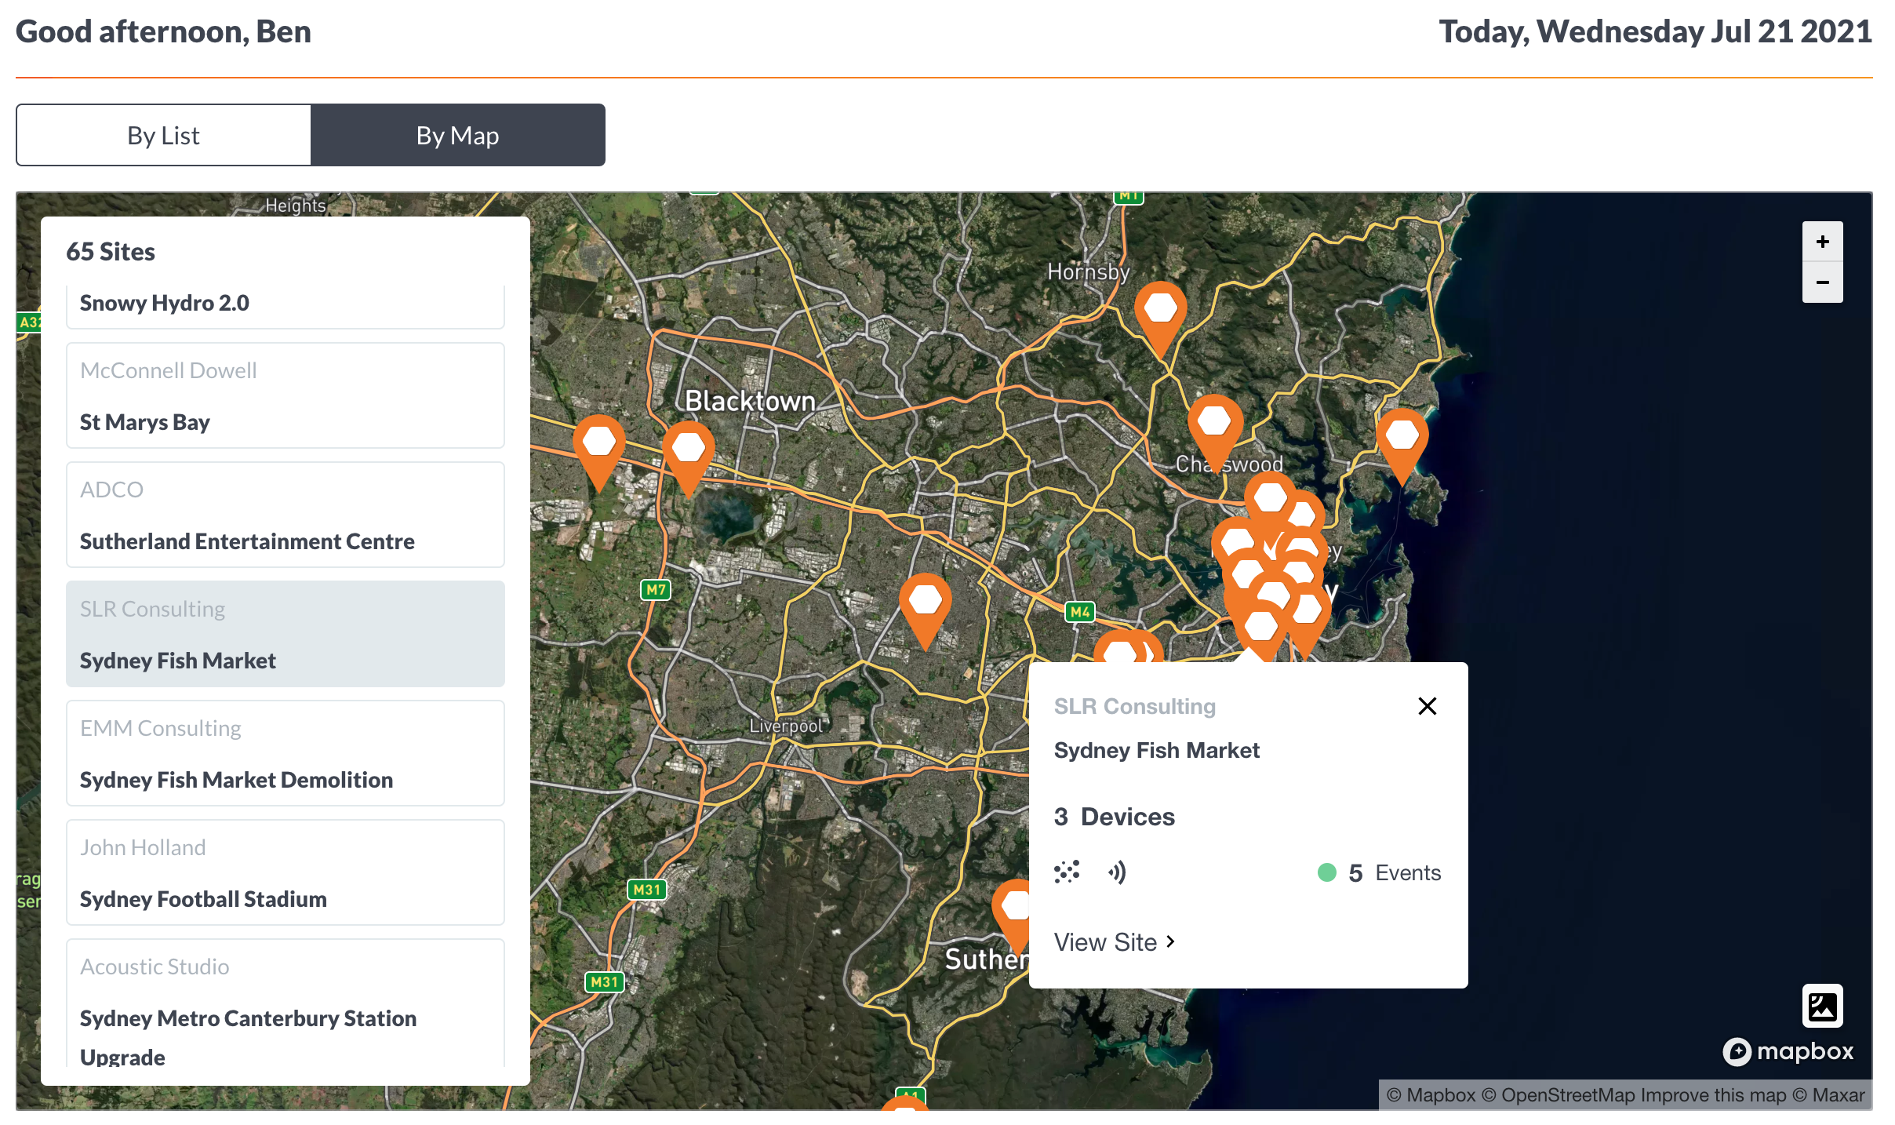The image size is (1895, 1125).
Task: Toggle the satellite imagery layer icon
Action: click(1822, 1006)
